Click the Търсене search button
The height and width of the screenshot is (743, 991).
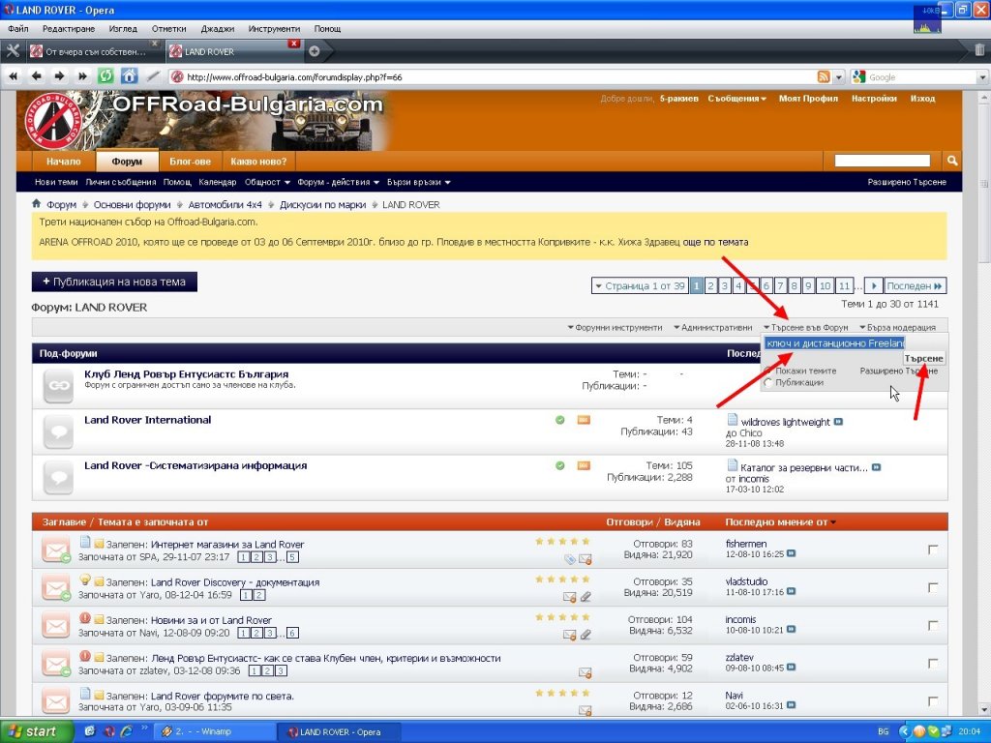(x=924, y=358)
